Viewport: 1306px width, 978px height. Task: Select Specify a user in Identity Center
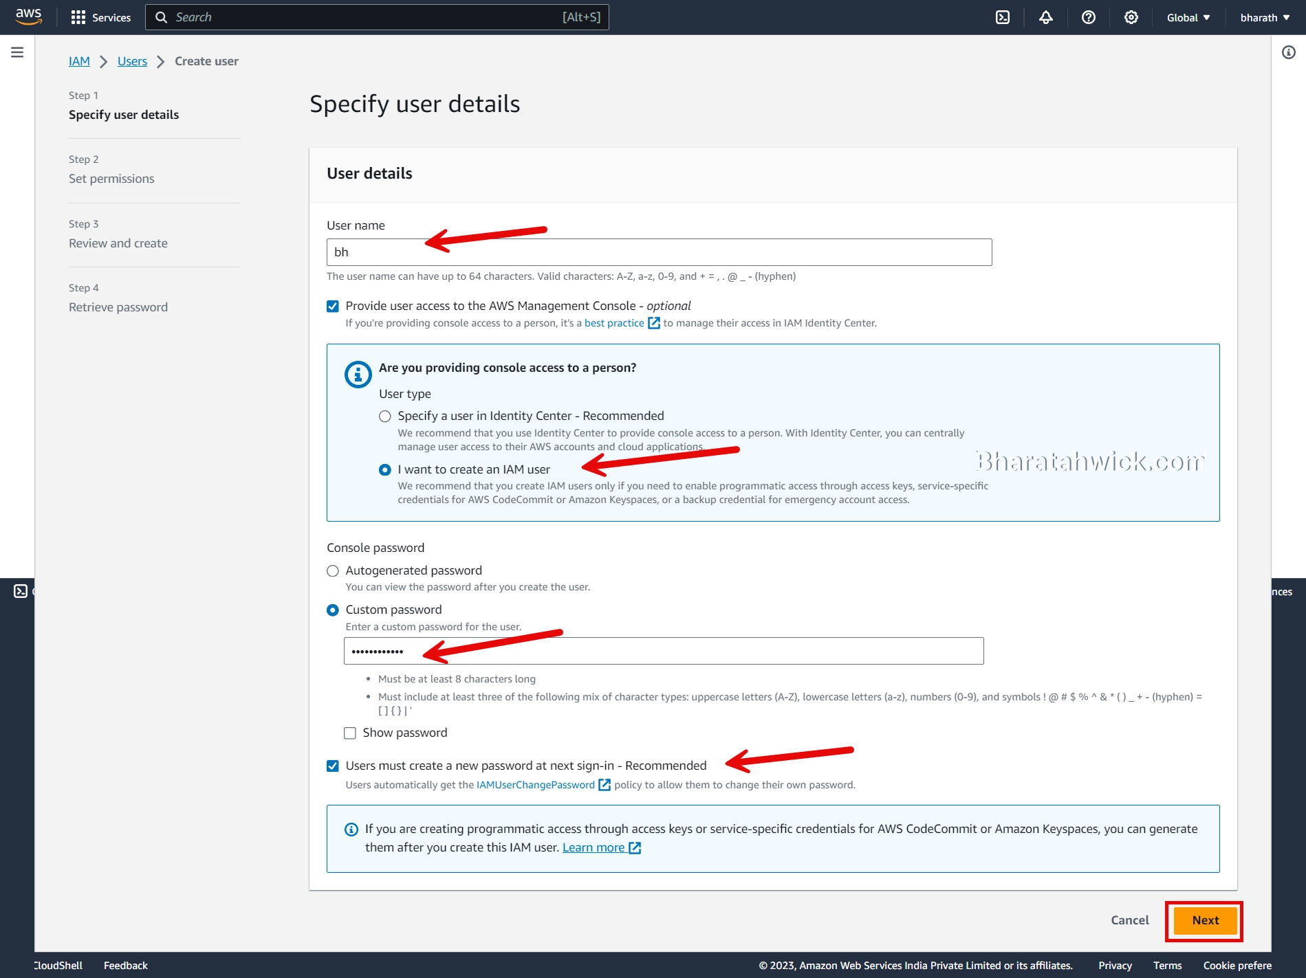pyautogui.click(x=385, y=416)
